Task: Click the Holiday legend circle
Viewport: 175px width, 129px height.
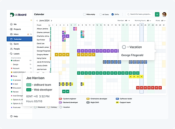Action: point(49,107)
